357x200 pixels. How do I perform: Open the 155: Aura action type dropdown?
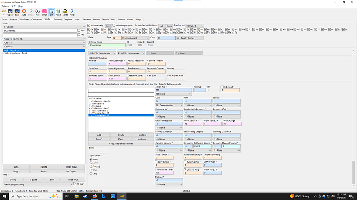pyautogui.click(x=173, y=94)
